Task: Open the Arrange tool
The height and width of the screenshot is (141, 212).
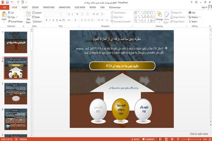Action: [159, 17]
